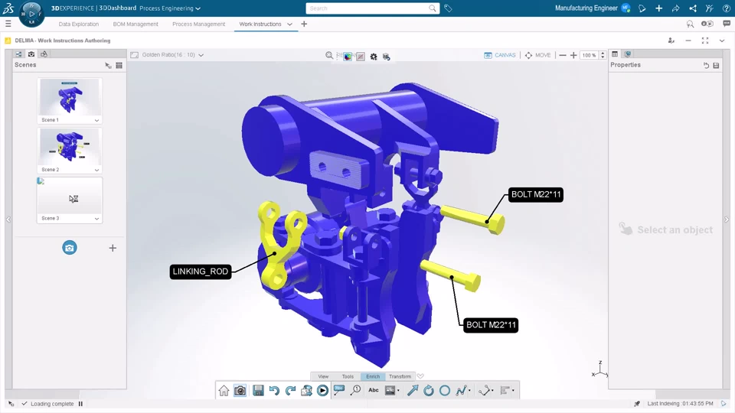Screen dimensions: 735x413
Task: Select Scene 2 thumbnail
Action: coord(70,146)
